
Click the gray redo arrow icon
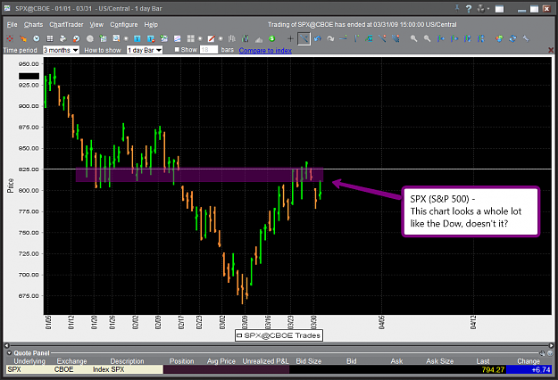[x=330, y=38]
